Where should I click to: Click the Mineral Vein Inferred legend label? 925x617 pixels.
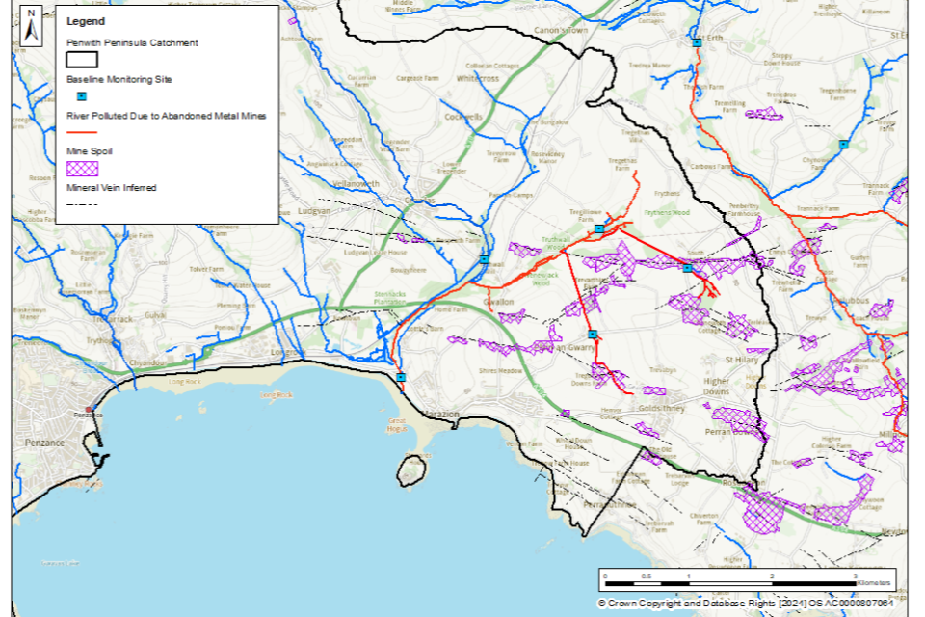point(111,187)
